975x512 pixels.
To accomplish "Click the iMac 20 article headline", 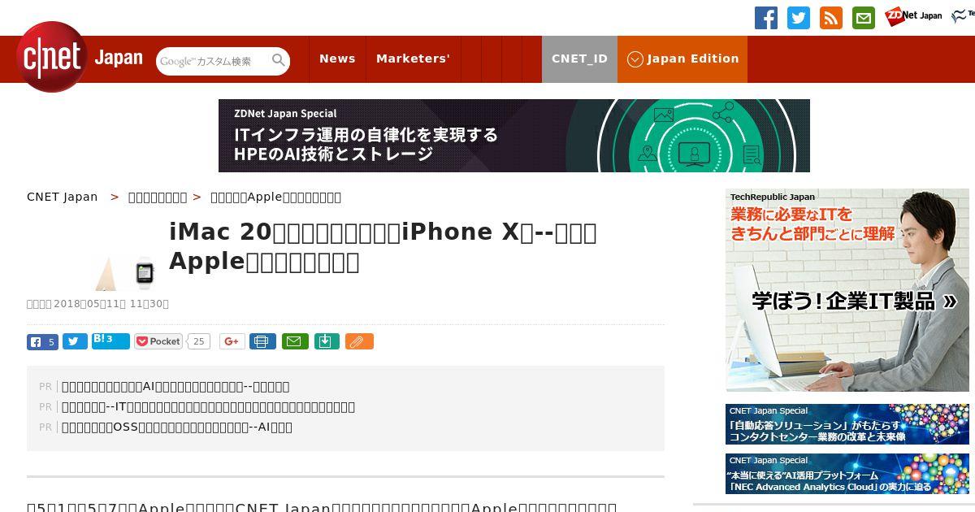I will pos(383,246).
